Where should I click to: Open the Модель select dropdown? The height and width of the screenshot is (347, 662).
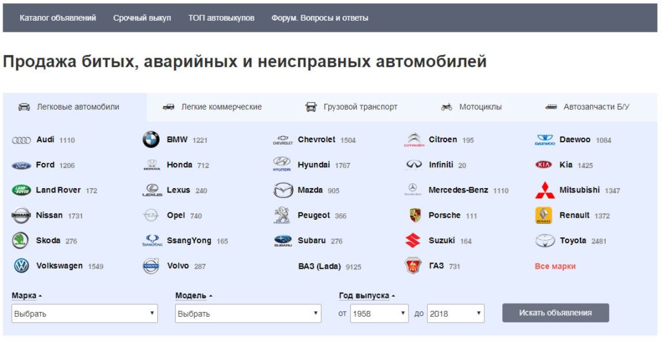click(x=248, y=313)
